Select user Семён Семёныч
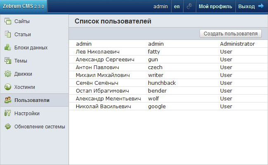This screenshot has width=268, height=165. coord(168,83)
